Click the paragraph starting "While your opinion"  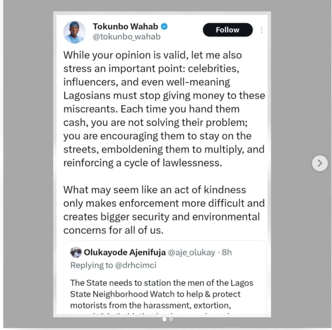tap(163, 109)
